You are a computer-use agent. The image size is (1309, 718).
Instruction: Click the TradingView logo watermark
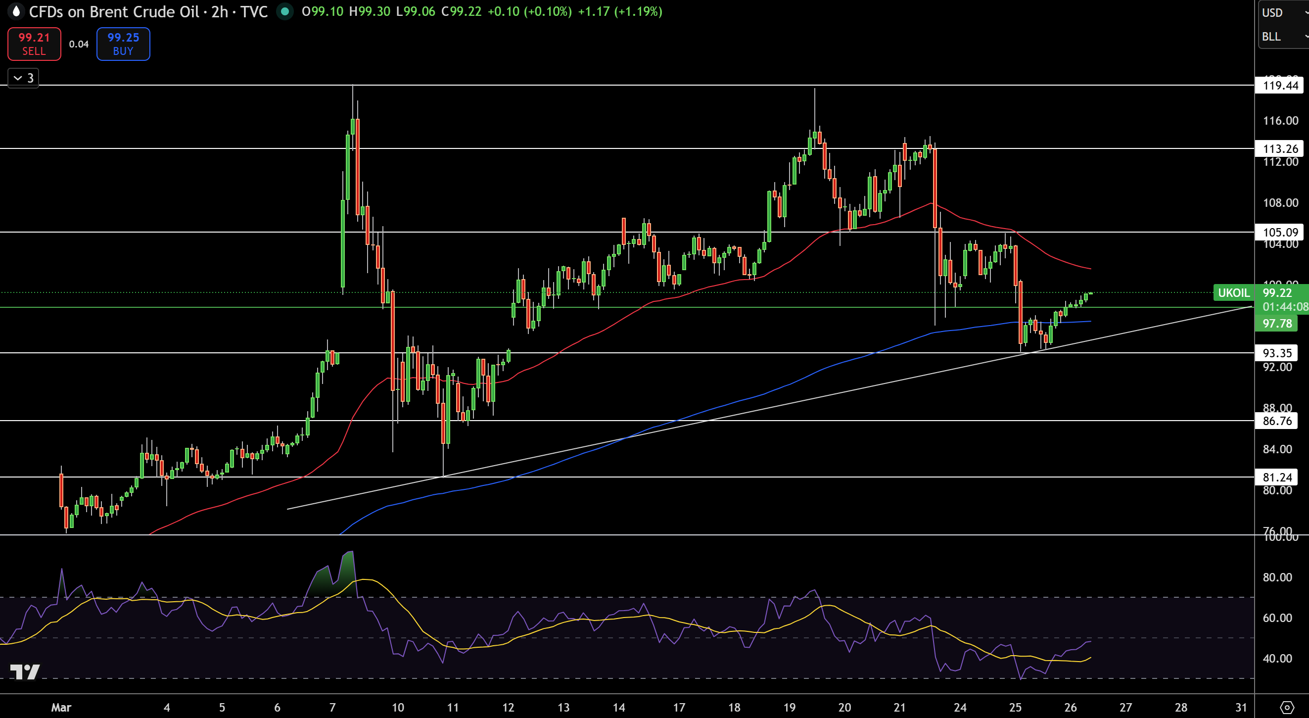(x=24, y=672)
